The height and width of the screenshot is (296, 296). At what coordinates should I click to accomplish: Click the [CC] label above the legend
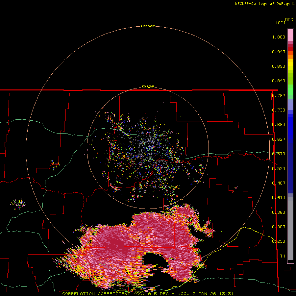(281, 23)
